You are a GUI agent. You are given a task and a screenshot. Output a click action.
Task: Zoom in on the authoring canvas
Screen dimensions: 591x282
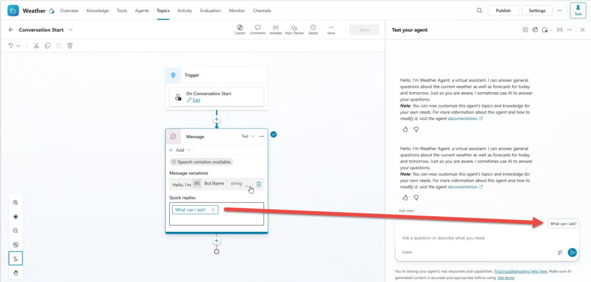click(x=16, y=202)
